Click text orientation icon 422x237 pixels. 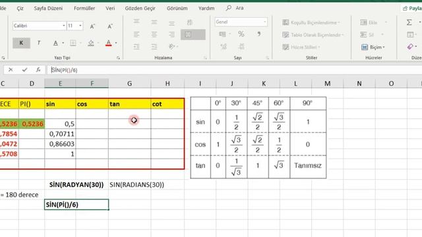(x=172, y=47)
